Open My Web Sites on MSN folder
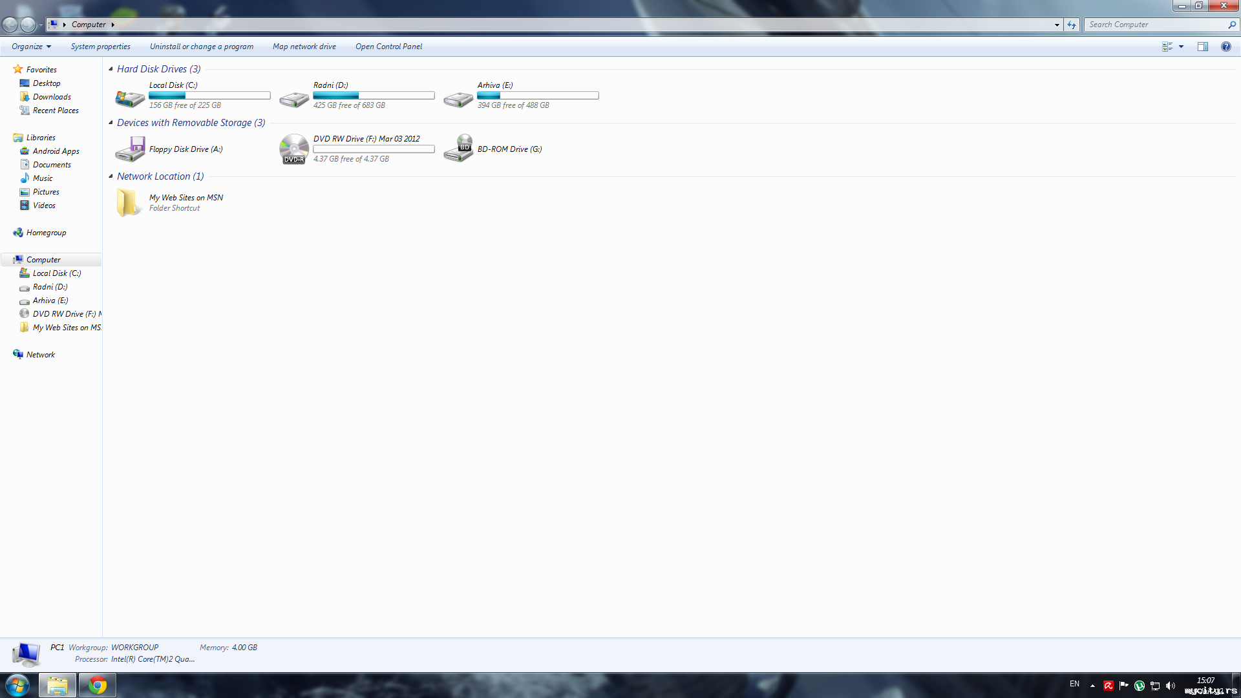The image size is (1241, 698). click(129, 202)
